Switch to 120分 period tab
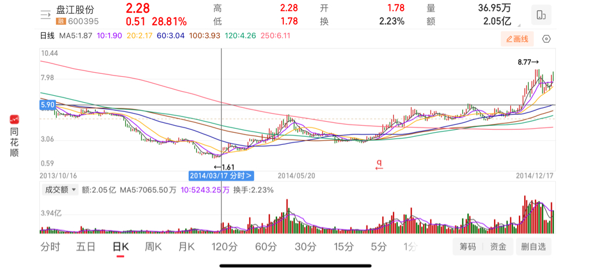Image resolution: width=591 pixels, height=273 pixels. tap(225, 247)
